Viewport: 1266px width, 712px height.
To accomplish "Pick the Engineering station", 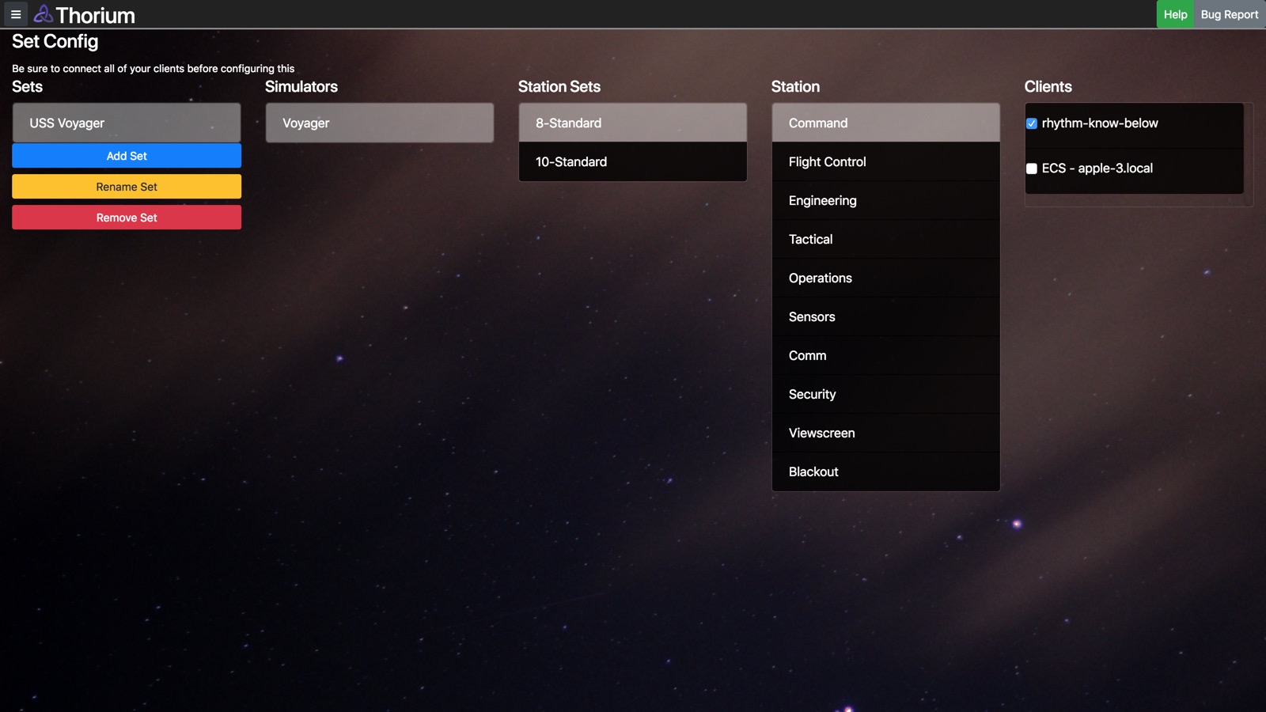I will (x=886, y=200).
